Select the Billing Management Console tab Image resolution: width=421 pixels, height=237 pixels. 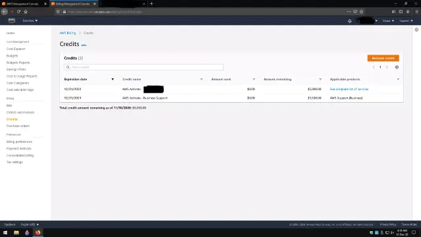pyautogui.click(x=73, y=4)
